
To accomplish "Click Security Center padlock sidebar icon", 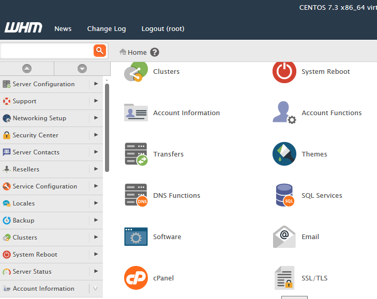I will pos(7,135).
